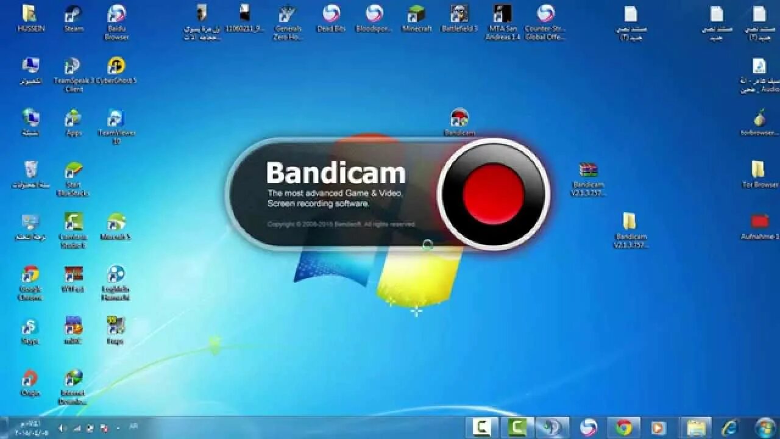Open the HUSSEIN folder on desktop
The width and height of the screenshot is (780, 439).
[x=30, y=18]
